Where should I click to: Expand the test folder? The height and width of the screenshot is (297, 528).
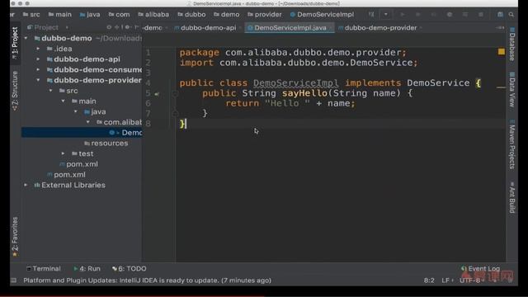coord(63,153)
